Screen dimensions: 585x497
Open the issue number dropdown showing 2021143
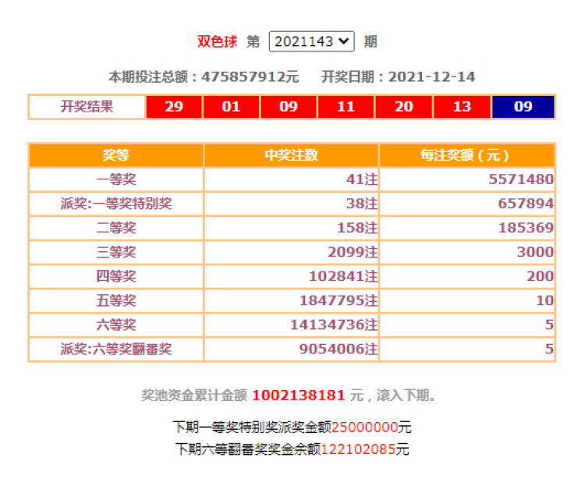(x=311, y=41)
